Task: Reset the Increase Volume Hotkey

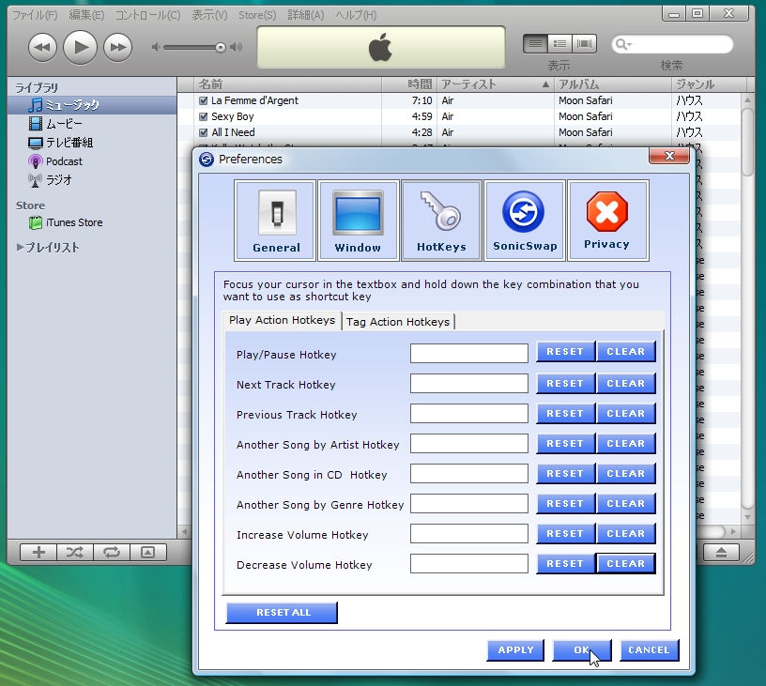Action: (566, 534)
